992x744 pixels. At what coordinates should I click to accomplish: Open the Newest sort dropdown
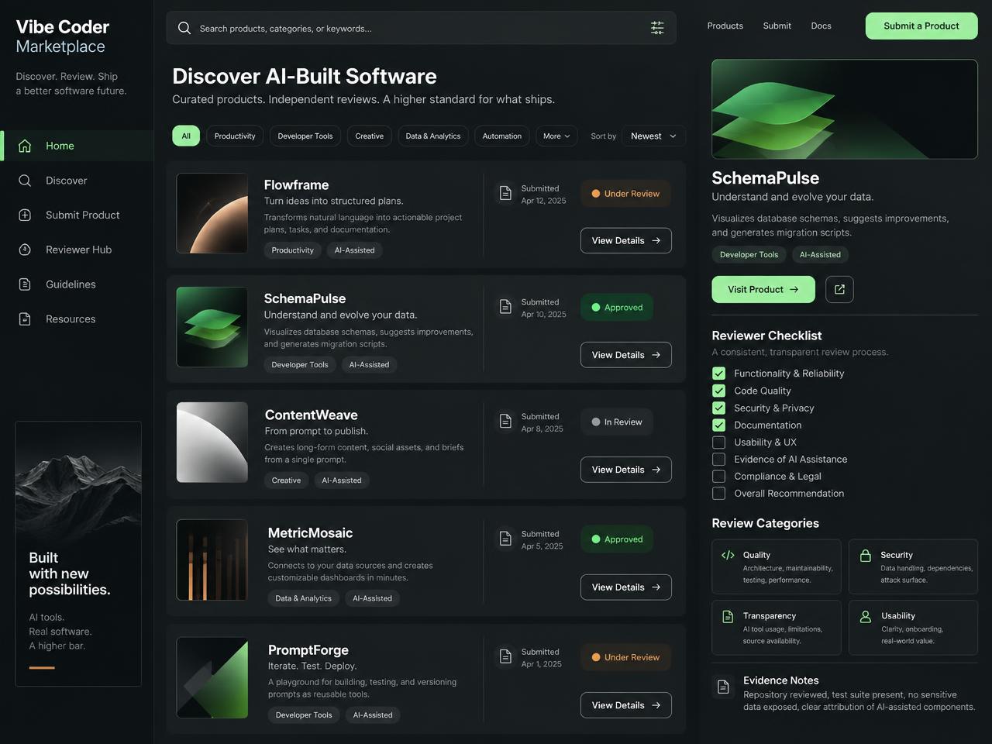(653, 136)
